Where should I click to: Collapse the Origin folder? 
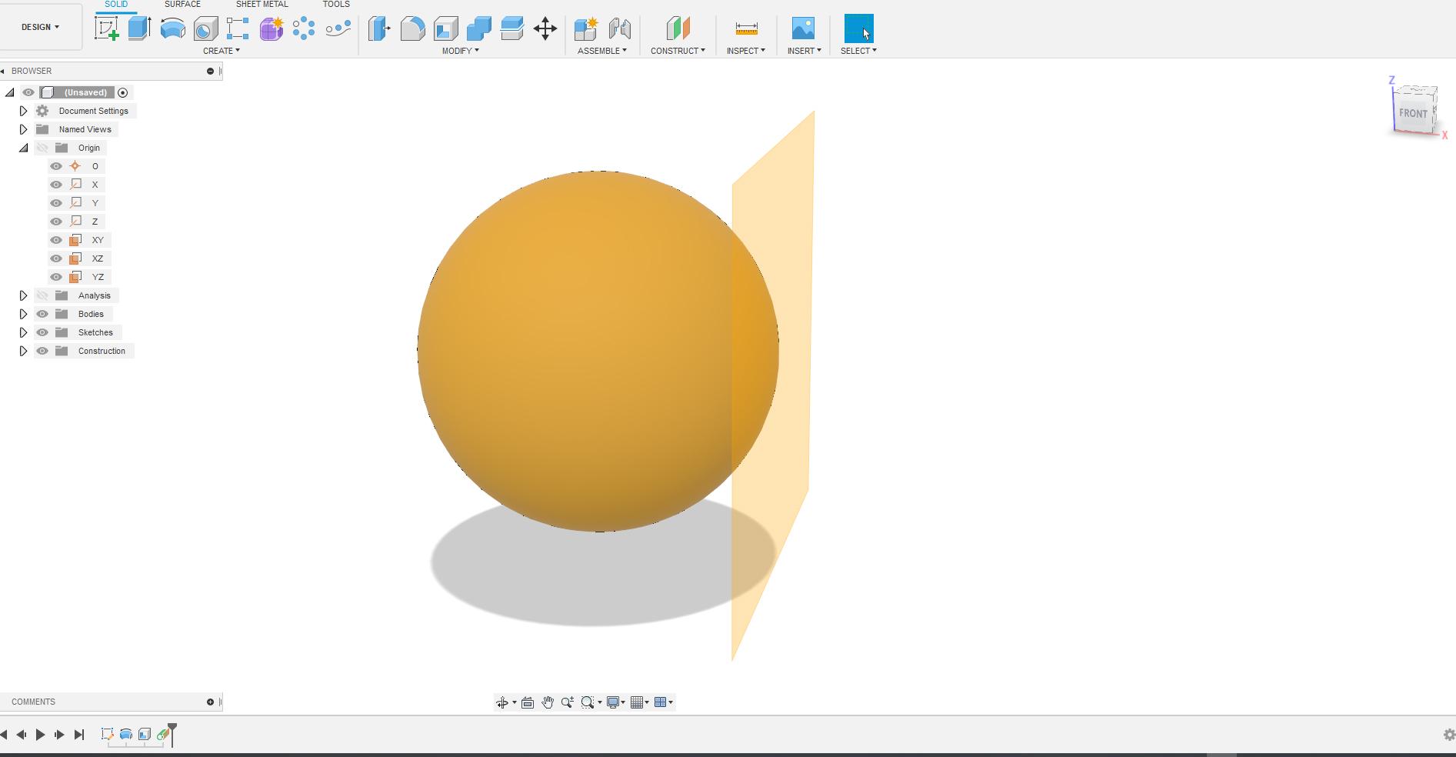(x=23, y=148)
